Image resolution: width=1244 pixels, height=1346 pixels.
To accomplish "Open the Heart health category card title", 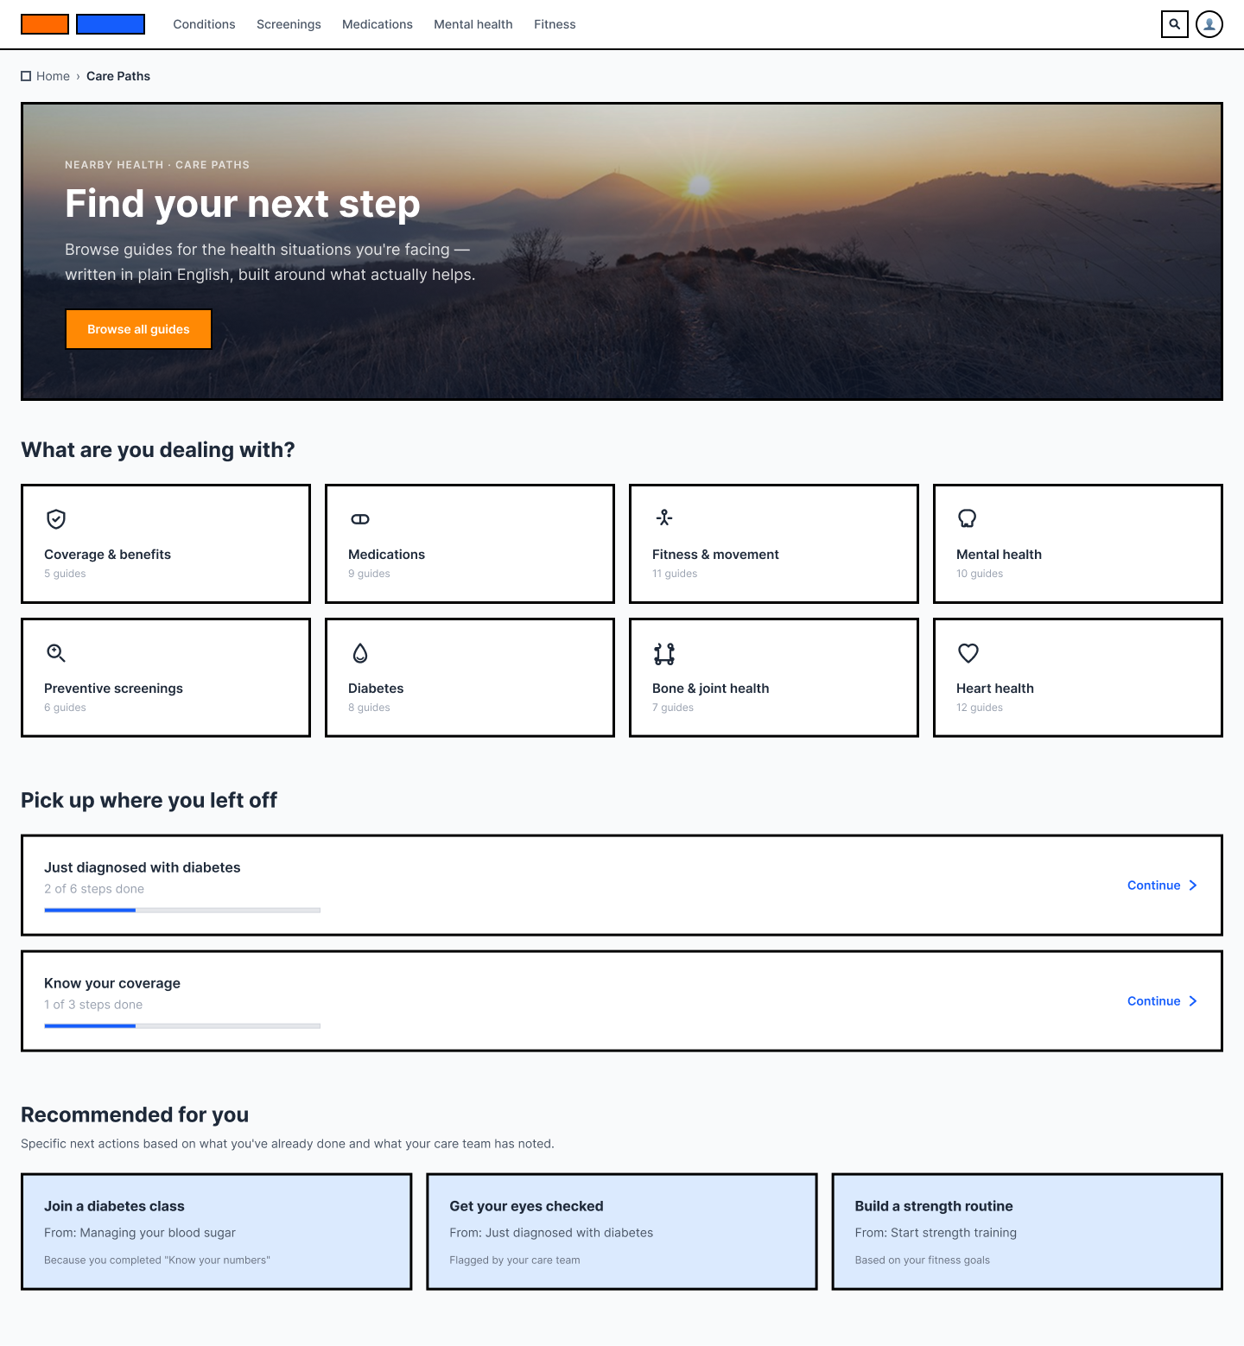I will tap(995, 689).
